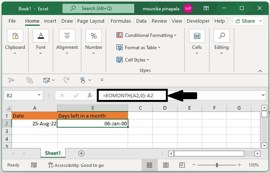Click the MP account avatar
The height and width of the screenshot is (173, 270).
pyautogui.click(x=188, y=8)
